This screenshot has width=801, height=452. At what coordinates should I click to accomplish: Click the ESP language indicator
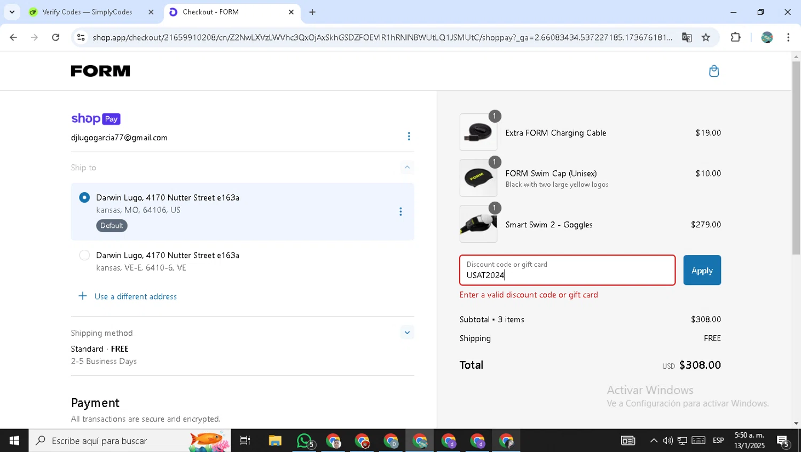(x=718, y=441)
